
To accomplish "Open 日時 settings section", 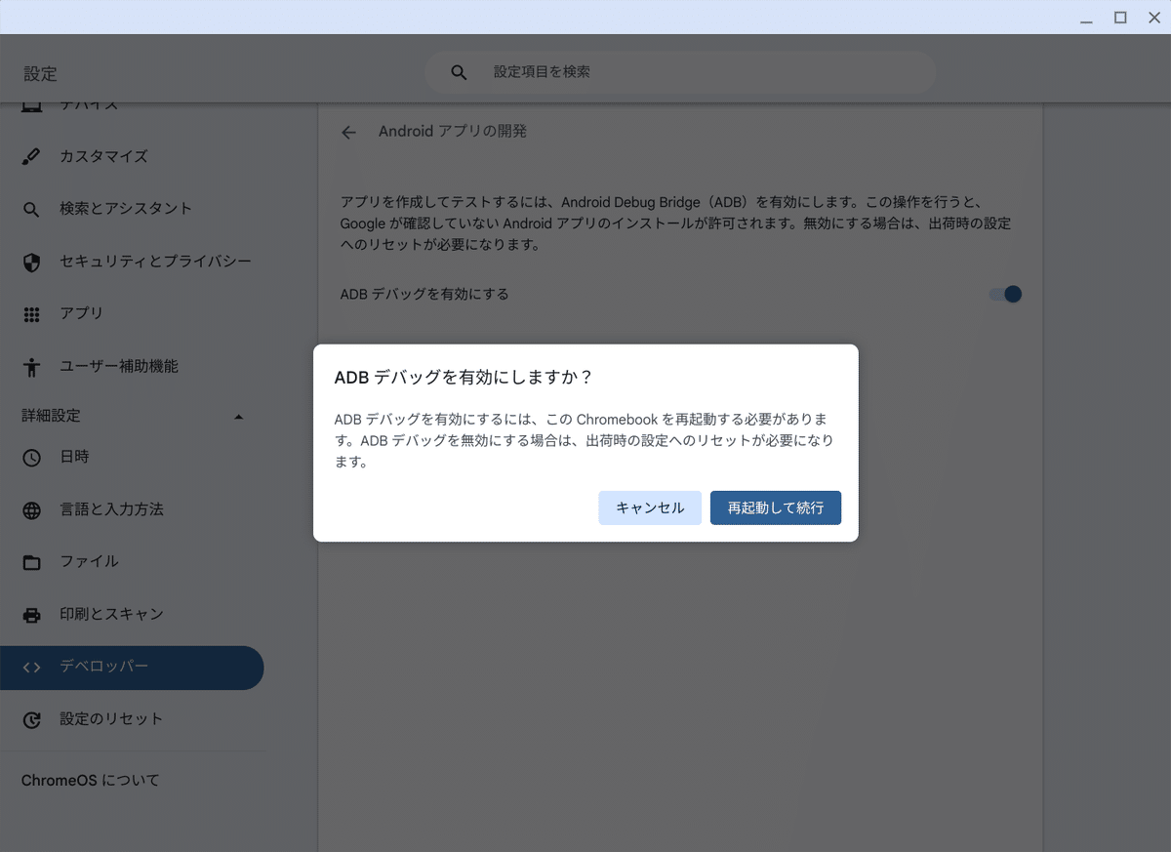I will click(132, 457).
